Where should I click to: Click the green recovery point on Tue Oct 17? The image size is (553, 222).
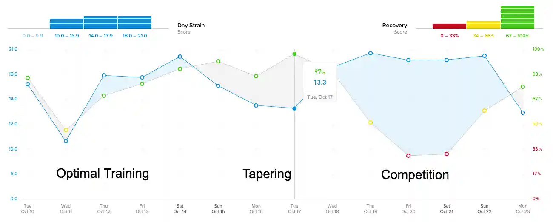pyautogui.click(x=294, y=54)
